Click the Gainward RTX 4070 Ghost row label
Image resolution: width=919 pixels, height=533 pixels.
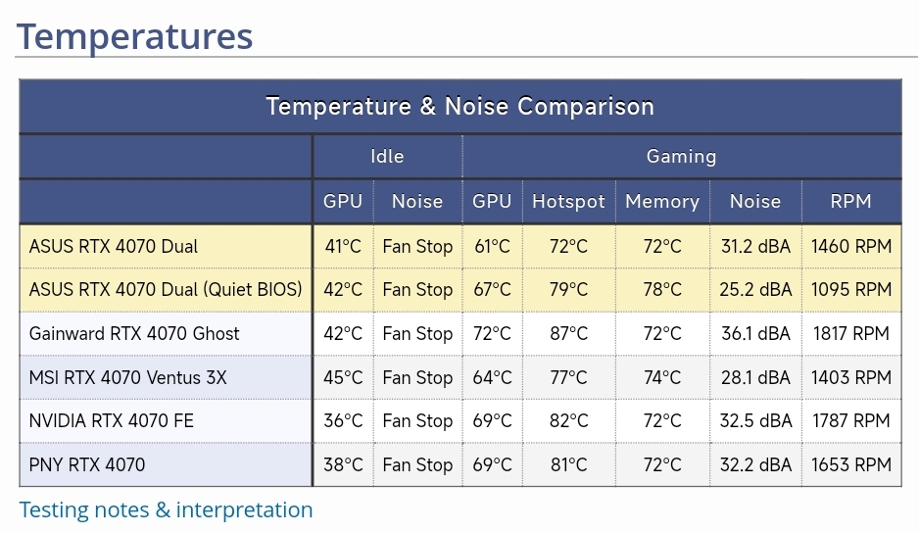[x=134, y=333]
